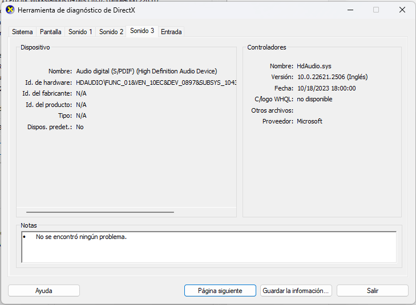Image resolution: width=416 pixels, height=305 pixels.
Task: Minimize the DirectX diagnostic window
Action: click(350, 10)
